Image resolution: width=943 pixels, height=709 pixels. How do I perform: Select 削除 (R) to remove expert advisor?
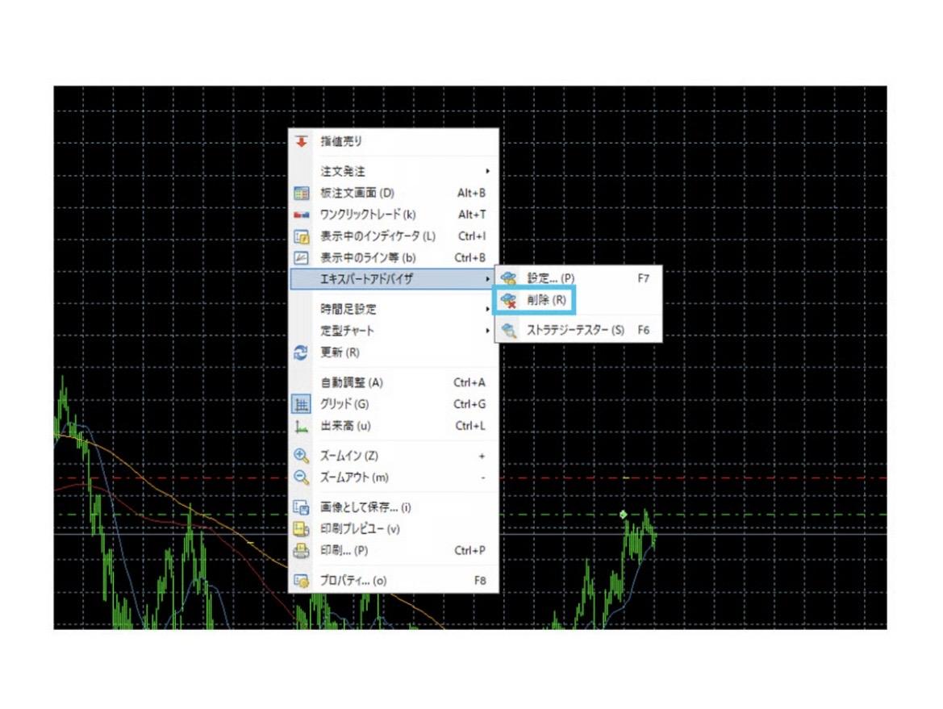click(x=546, y=301)
